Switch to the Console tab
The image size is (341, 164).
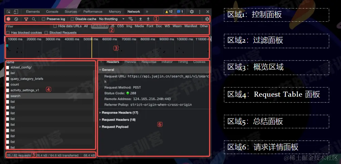(x=52, y=12)
